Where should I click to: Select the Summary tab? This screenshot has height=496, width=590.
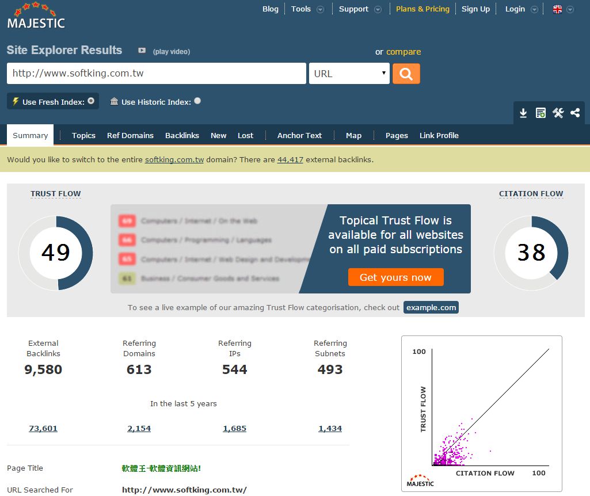tap(30, 135)
